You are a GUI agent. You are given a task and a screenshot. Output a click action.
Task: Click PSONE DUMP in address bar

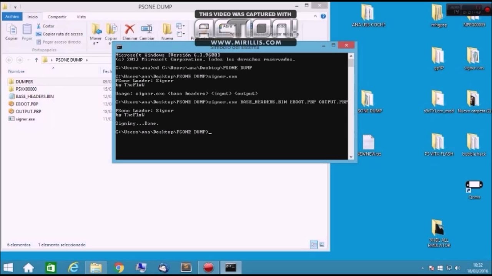click(x=70, y=60)
